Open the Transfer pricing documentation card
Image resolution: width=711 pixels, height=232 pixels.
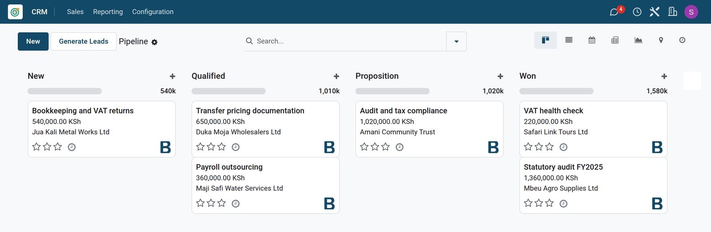click(x=266, y=129)
